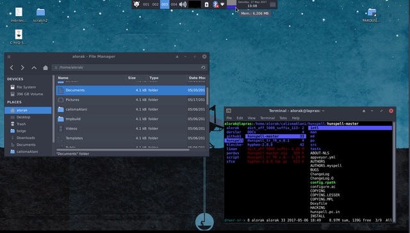Select hunspell-master in terminal listing
This screenshot has width=410, height=233.
click(275, 136)
